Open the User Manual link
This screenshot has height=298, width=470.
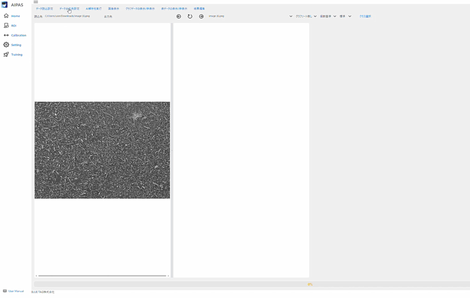[16, 291]
